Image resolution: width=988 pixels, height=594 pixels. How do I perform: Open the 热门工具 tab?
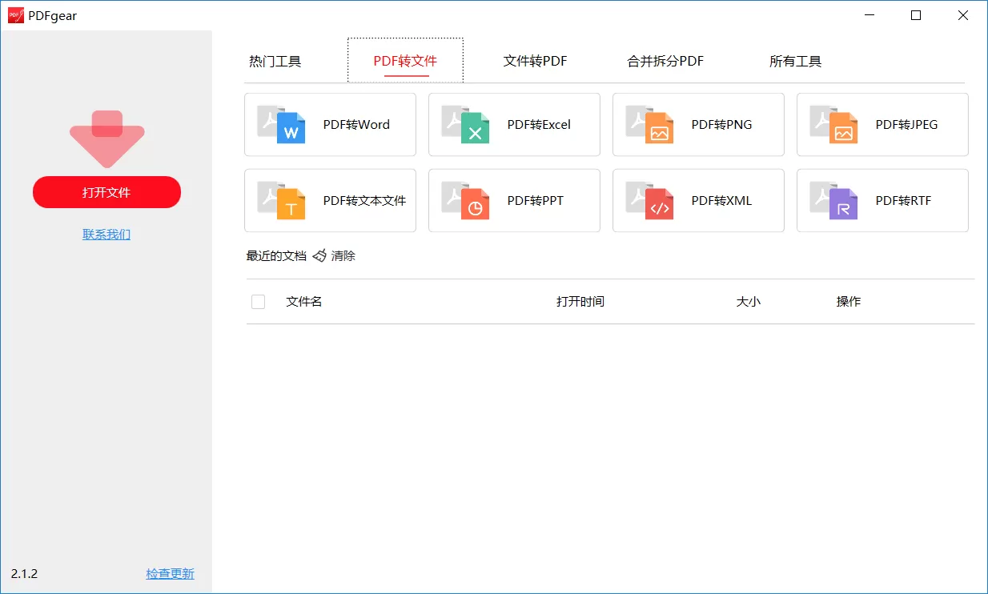point(275,60)
